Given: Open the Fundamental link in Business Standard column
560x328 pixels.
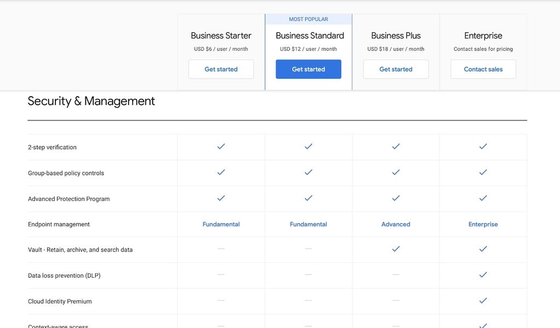Looking at the screenshot, I should (308, 224).
